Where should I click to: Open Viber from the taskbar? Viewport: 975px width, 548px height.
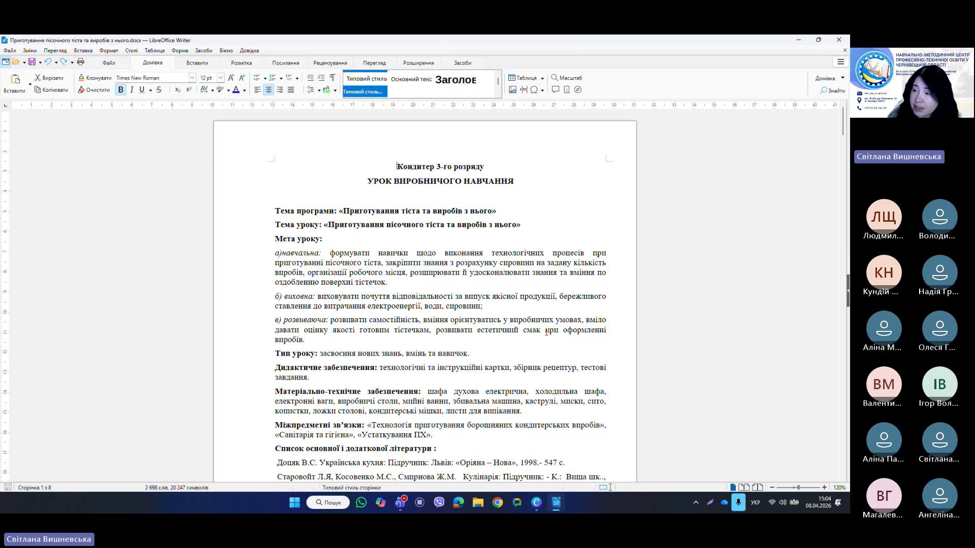point(439,502)
